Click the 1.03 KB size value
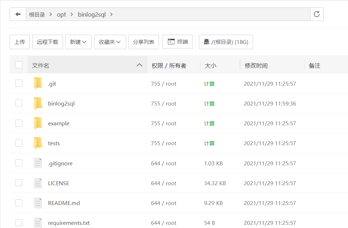 click(x=213, y=164)
